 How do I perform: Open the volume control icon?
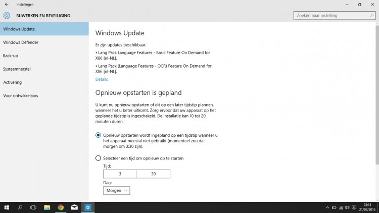pyautogui.click(x=347, y=207)
